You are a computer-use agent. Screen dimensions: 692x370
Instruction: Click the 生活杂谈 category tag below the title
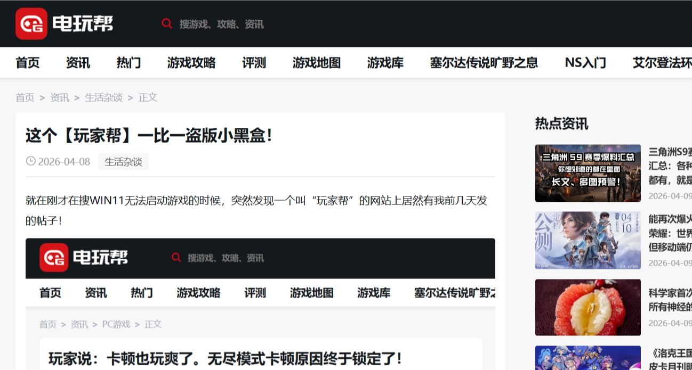(x=124, y=162)
